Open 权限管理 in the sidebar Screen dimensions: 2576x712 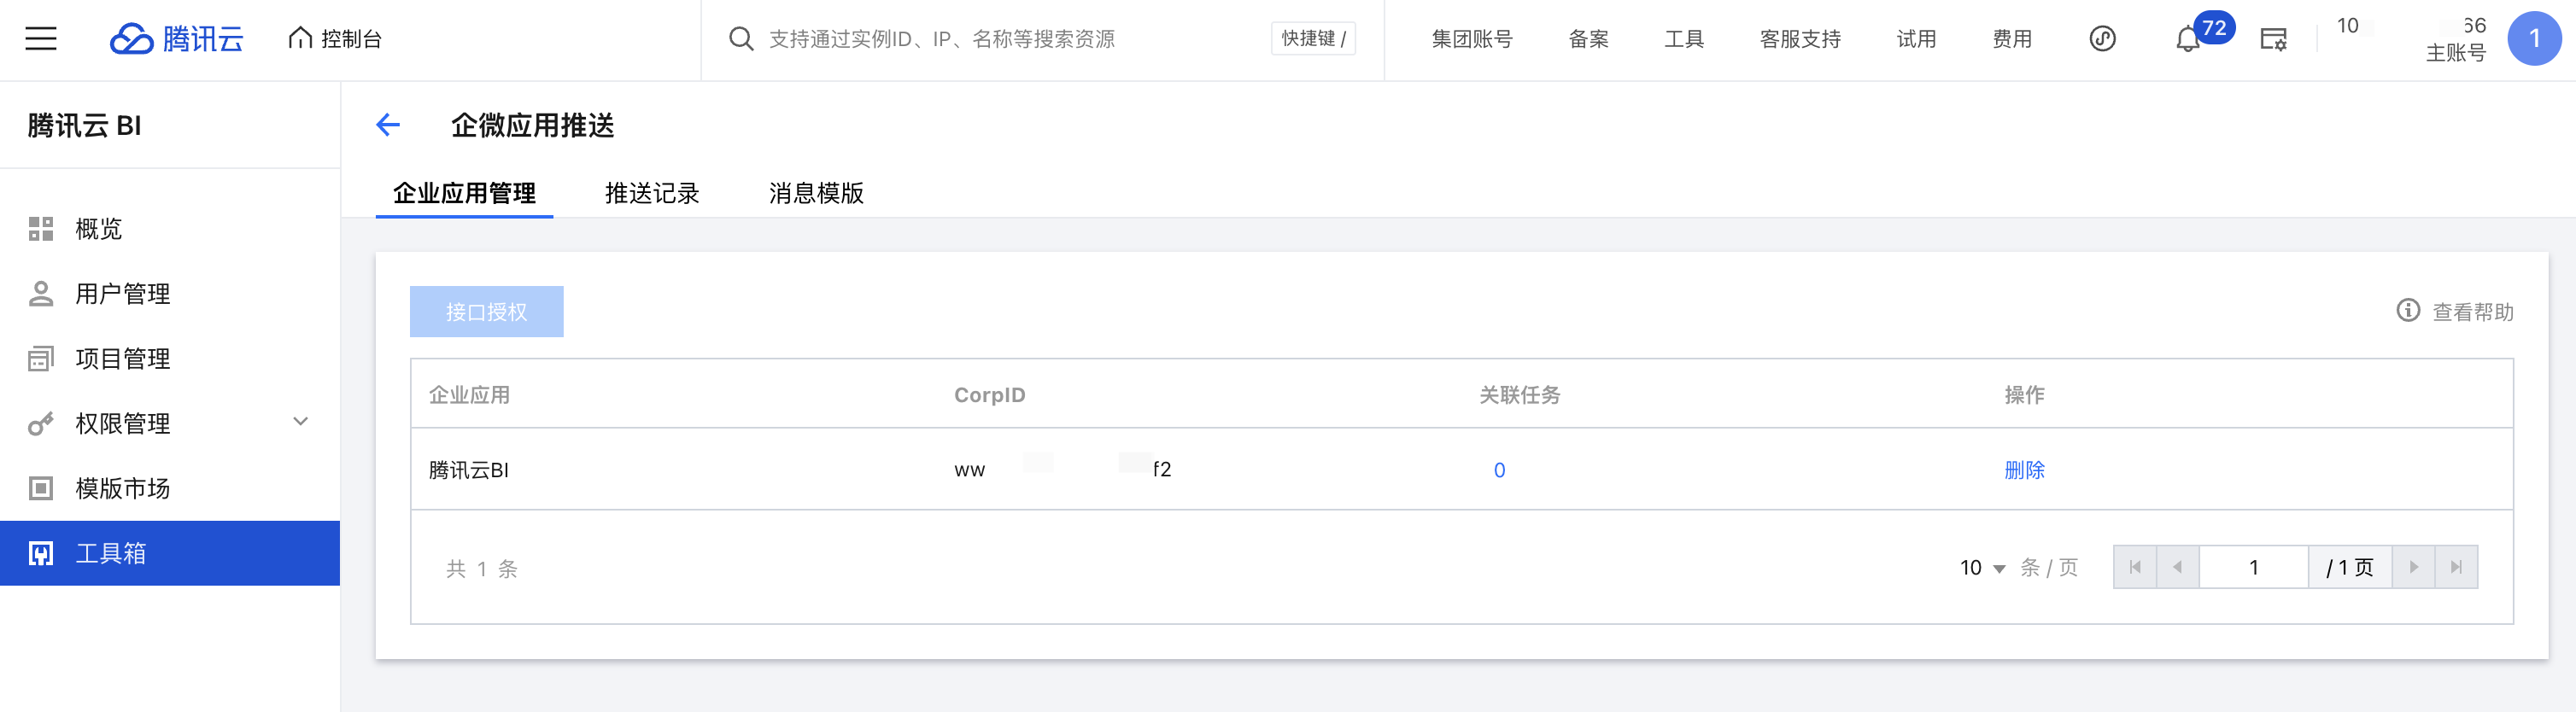pos(170,424)
